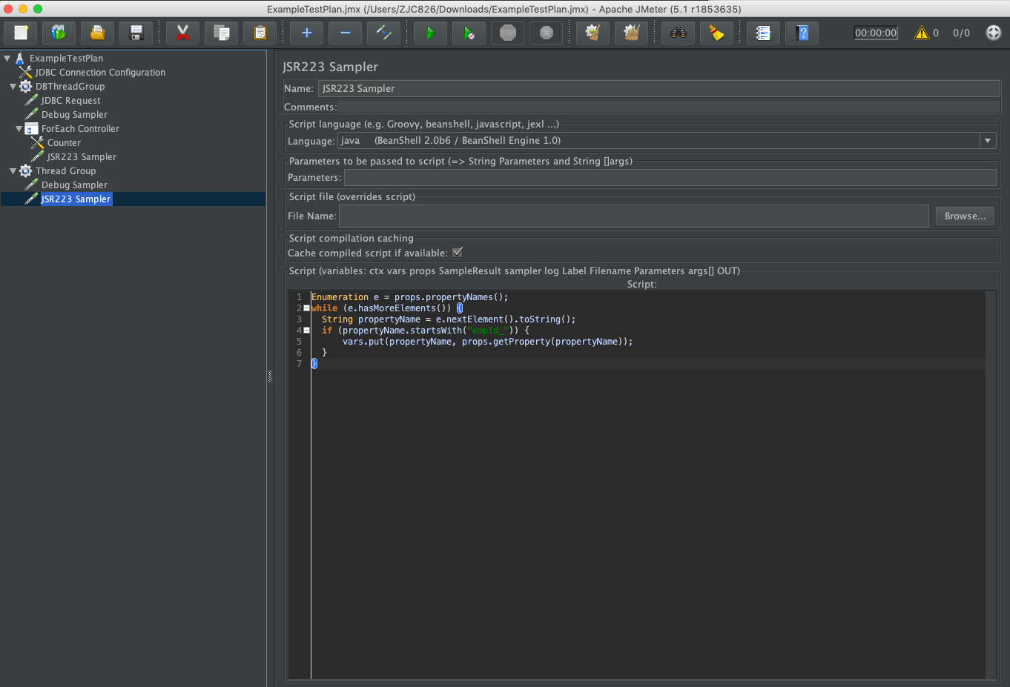
Task: Collapse code fold at line 2
Action: [306, 308]
